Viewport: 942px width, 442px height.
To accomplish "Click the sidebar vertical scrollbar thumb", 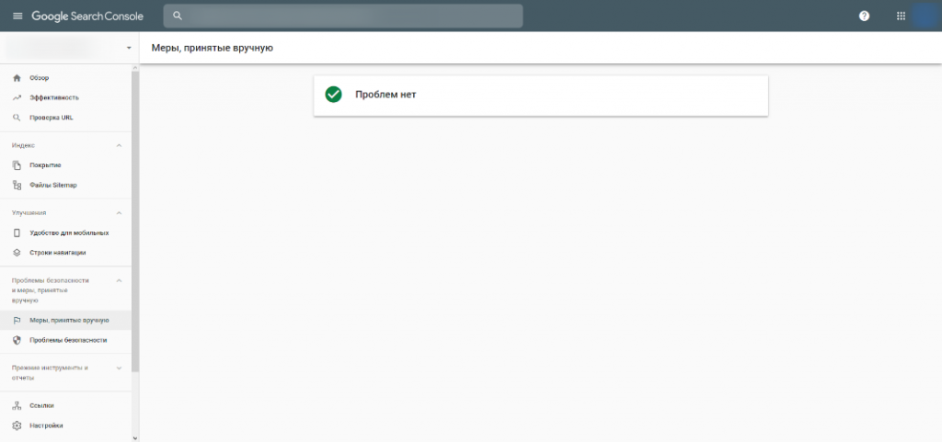I will point(135,221).
